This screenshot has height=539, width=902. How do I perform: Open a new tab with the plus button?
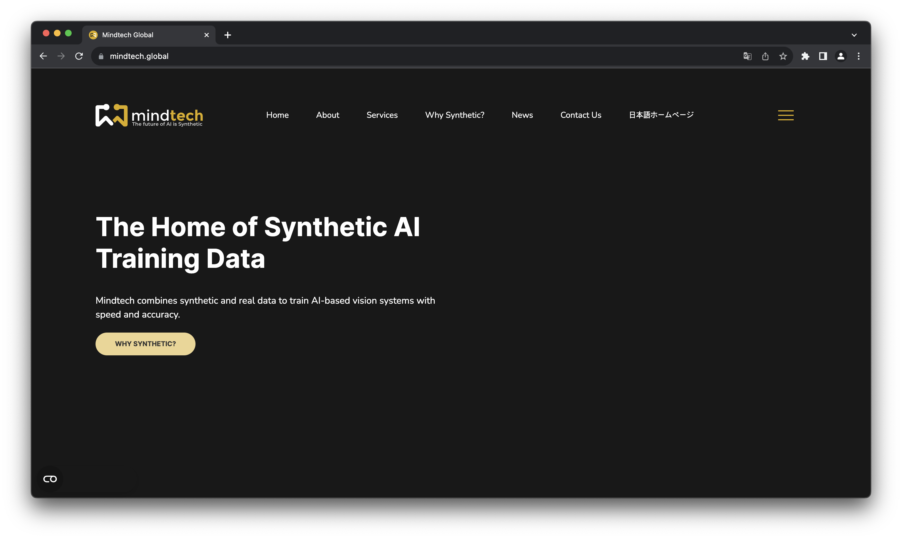[x=228, y=34]
